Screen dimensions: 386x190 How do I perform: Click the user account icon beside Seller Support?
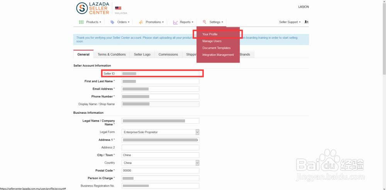(x=306, y=22)
